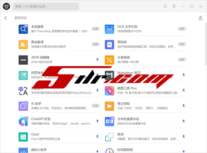Download the DeepL translation plugin

(97, 90)
